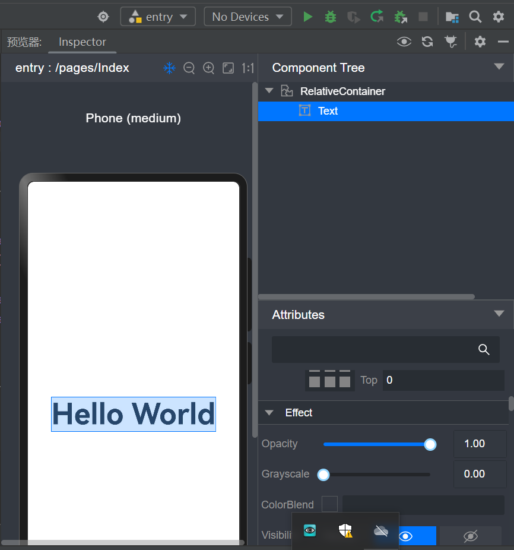This screenshot has height=550, width=514.
Task: Open the project structure folder icon
Action: tap(452, 17)
